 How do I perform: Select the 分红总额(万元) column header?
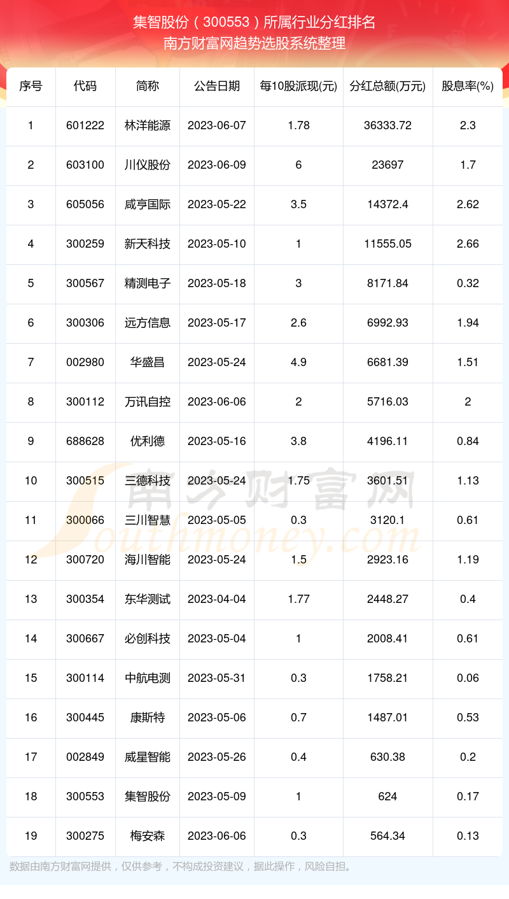click(387, 86)
